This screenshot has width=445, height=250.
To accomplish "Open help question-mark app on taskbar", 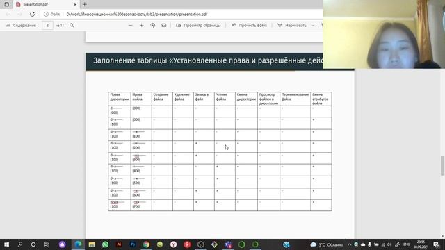I will 286,244.
